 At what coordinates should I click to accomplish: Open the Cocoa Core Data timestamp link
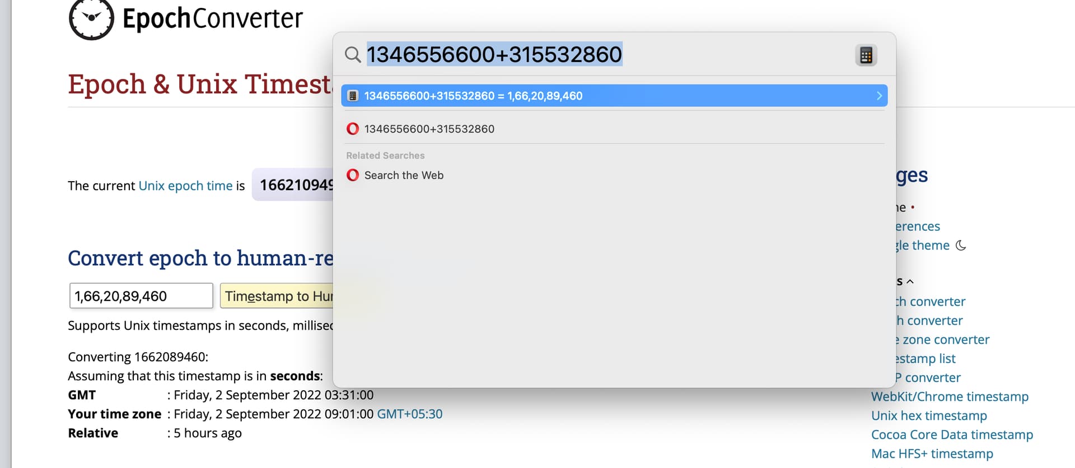point(952,434)
